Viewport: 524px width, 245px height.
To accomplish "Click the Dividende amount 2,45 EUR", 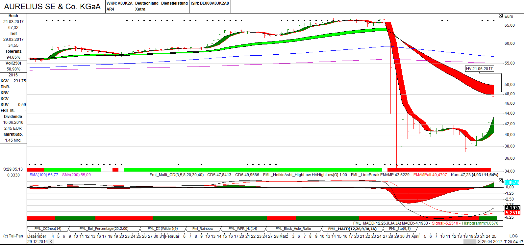I will pyautogui.click(x=13, y=128).
